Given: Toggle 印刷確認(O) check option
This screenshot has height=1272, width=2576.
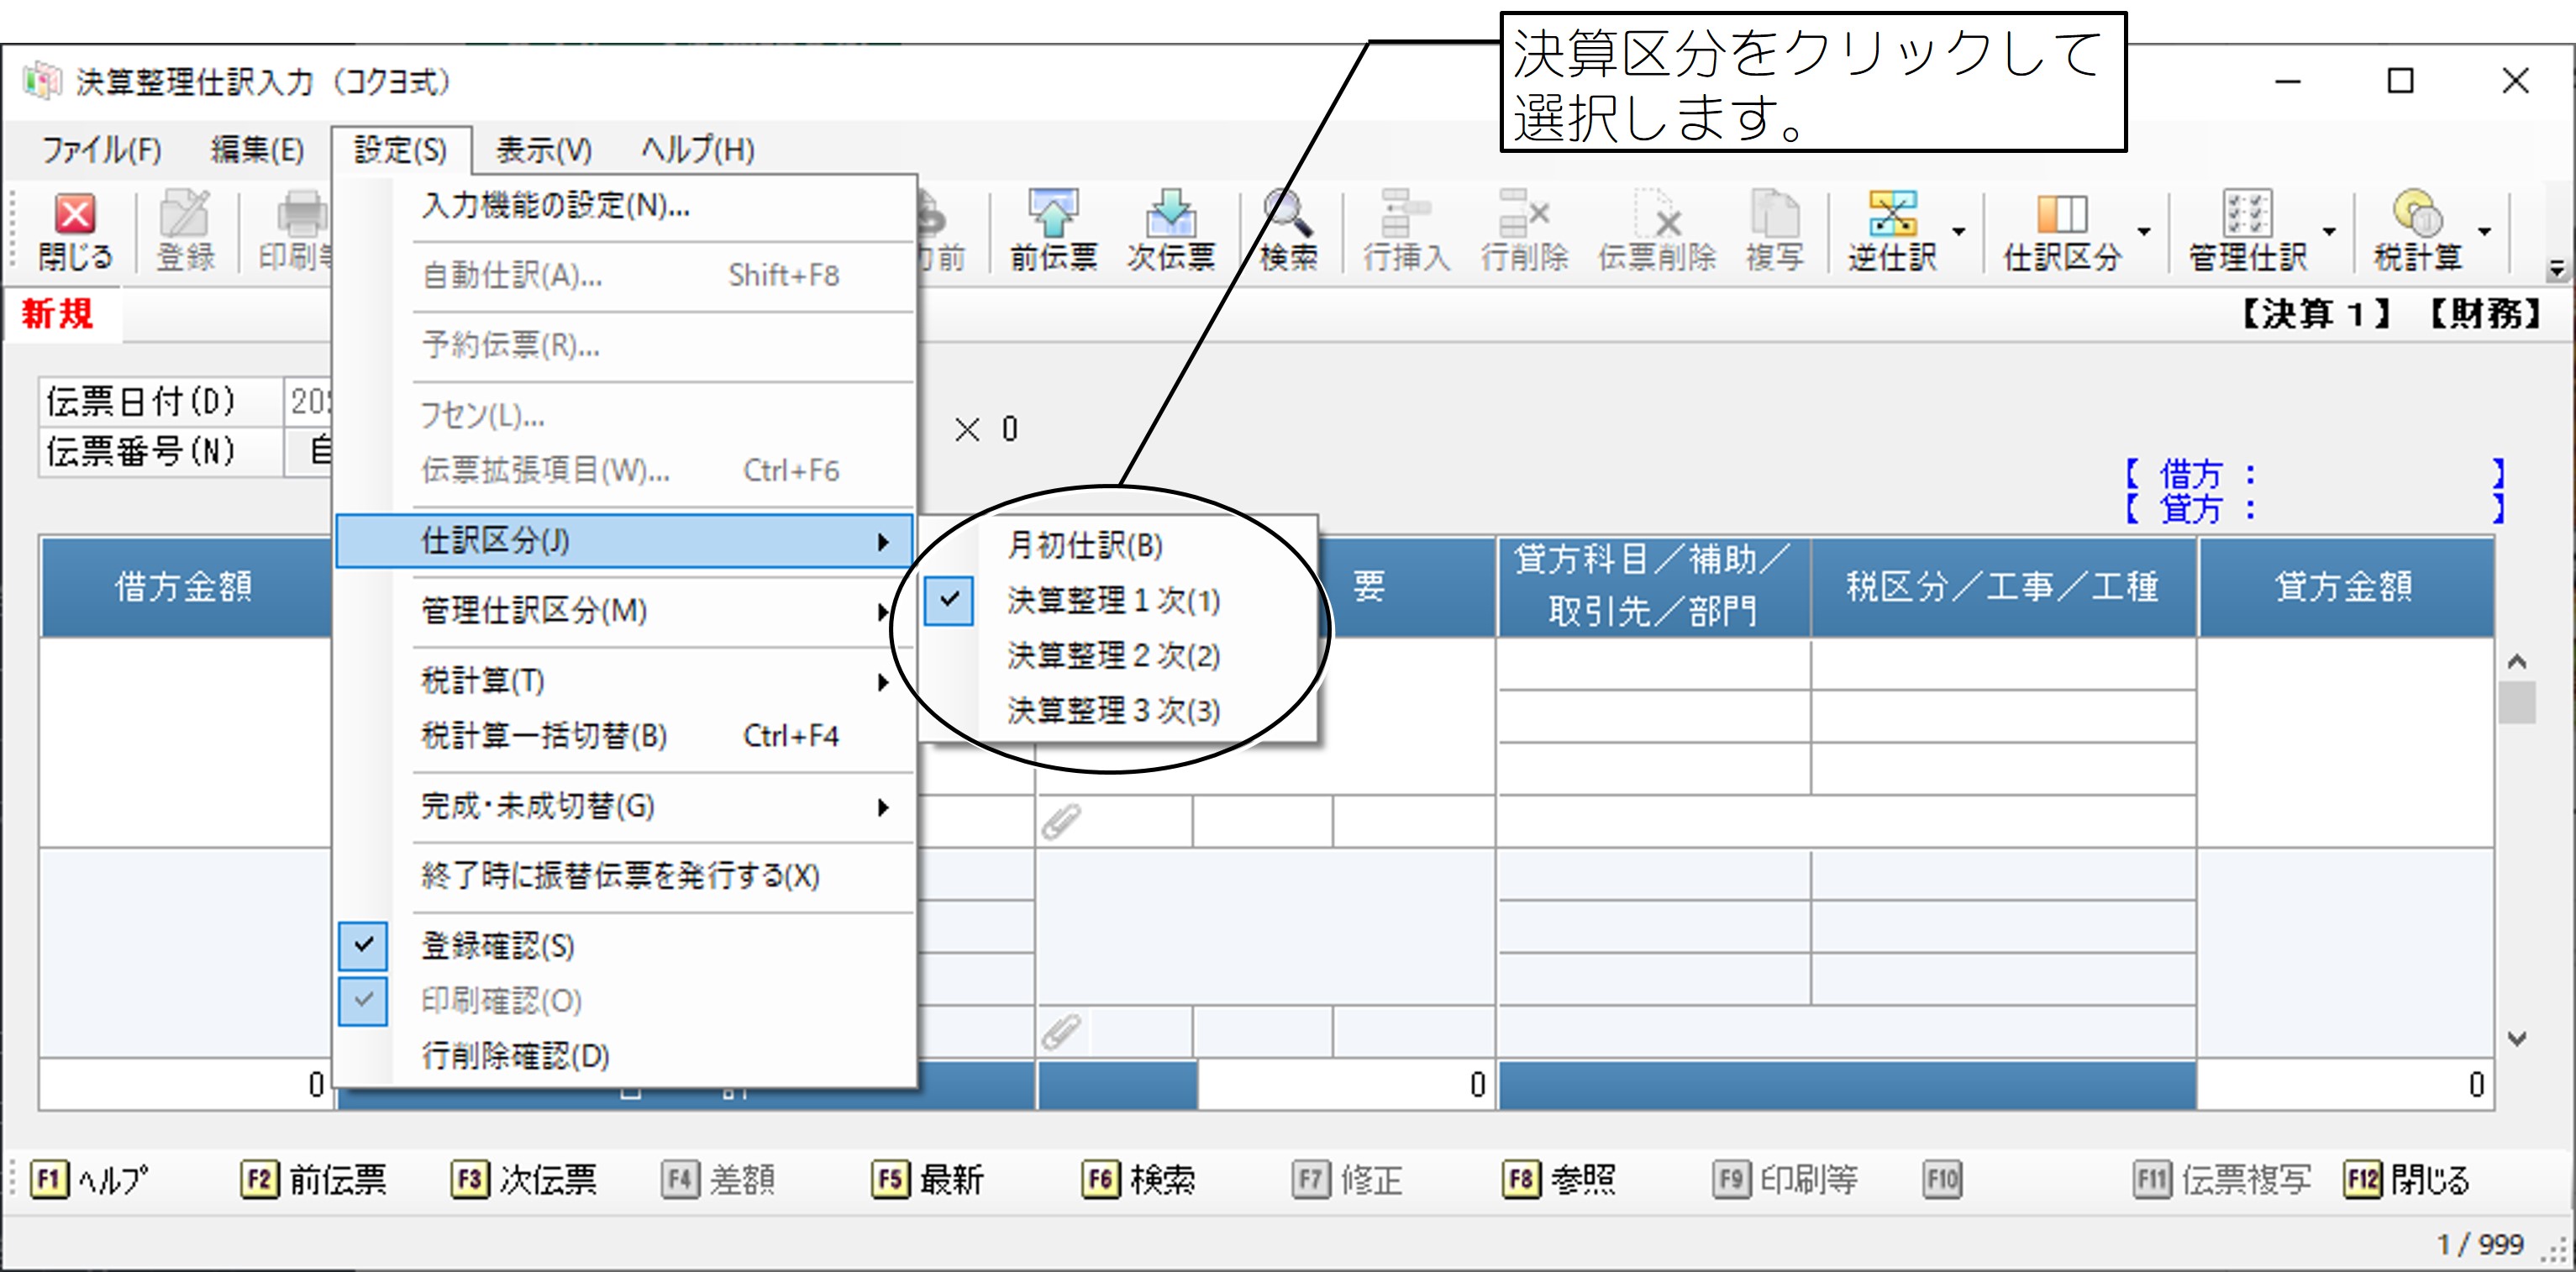Looking at the screenshot, I should (625, 1000).
